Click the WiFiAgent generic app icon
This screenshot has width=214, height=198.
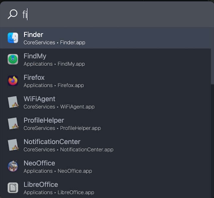click(13, 102)
